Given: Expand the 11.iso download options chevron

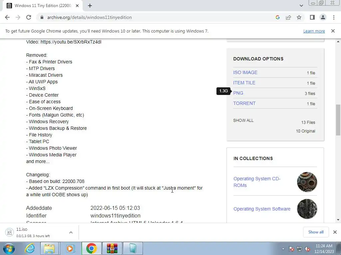Looking at the screenshot, I should point(71,232).
